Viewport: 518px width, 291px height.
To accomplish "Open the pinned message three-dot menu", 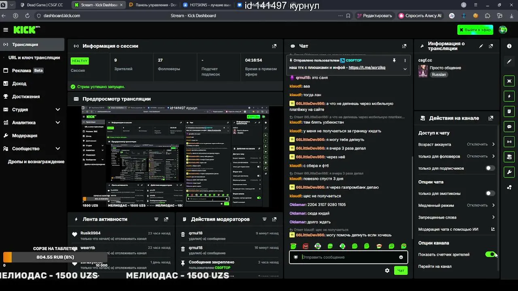I will click(x=405, y=60).
